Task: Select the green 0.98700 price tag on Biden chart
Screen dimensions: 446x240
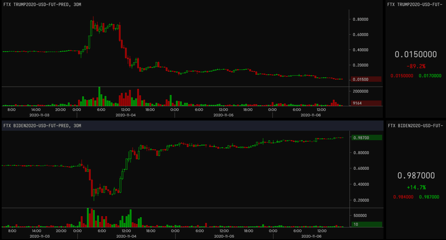Action: point(367,138)
